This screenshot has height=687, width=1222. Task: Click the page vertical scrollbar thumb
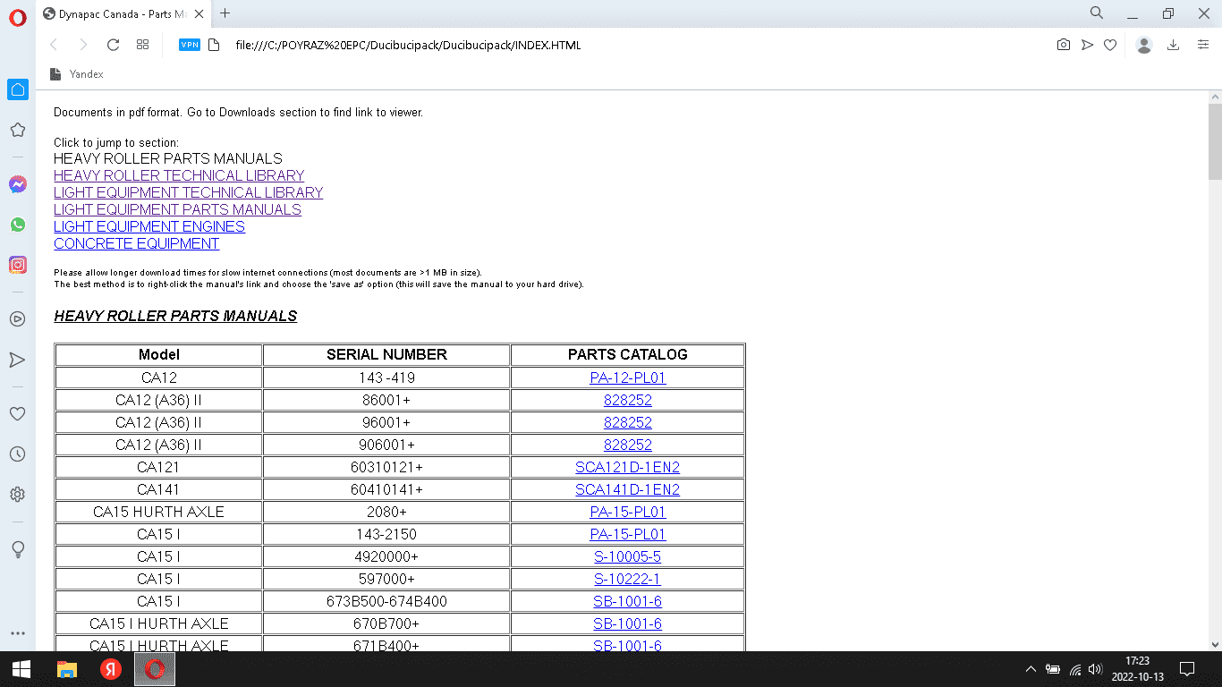pyautogui.click(x=1214, y=143)
